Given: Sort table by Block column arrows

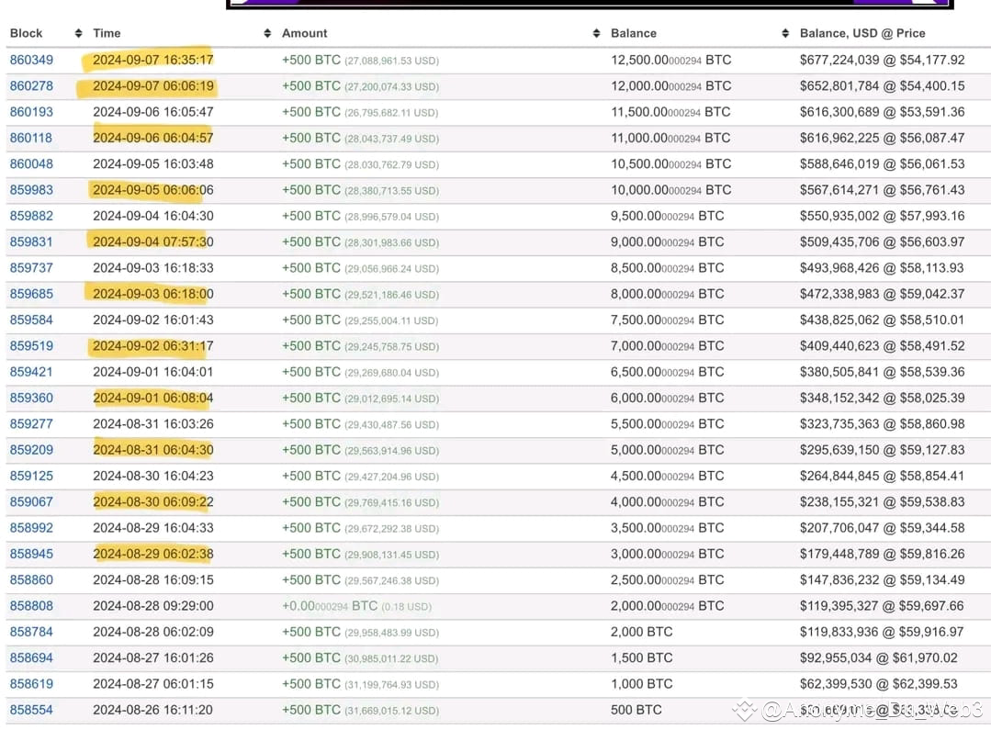Looking at the screenshot, I should [78, 33].
